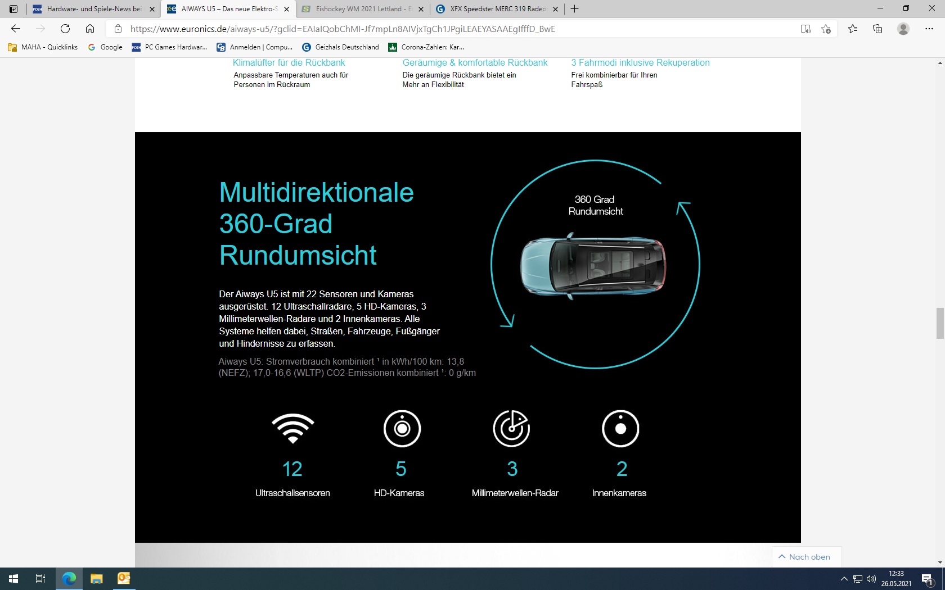
Task: Open the Windows Start menu
Action: click(13, 579)
